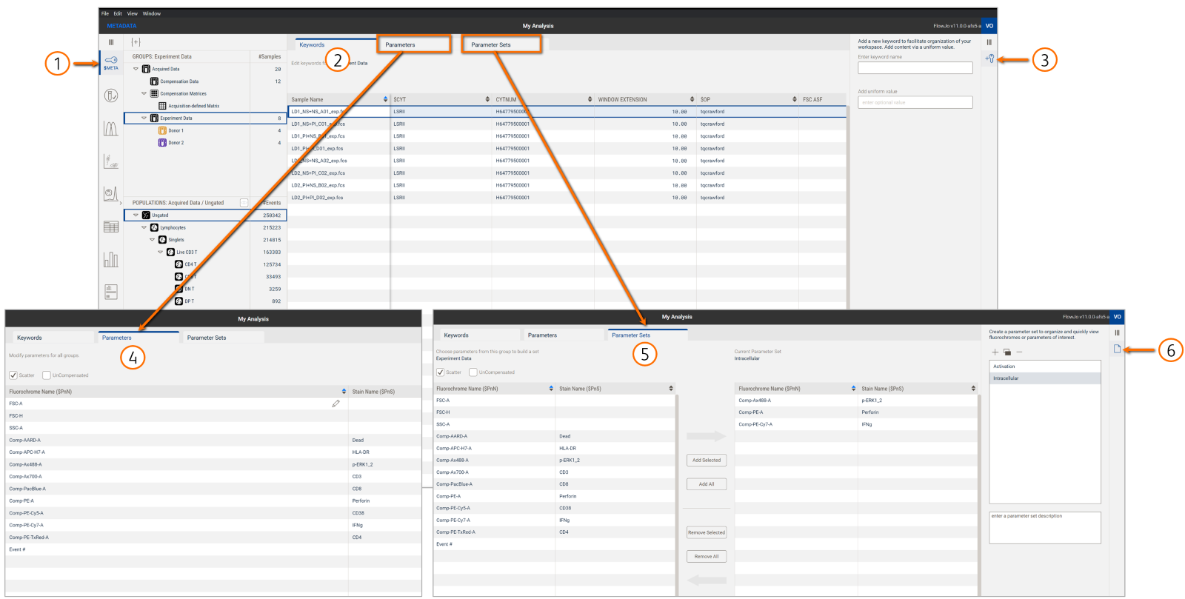Open the histogram peaks sidebar icon

click(111, 129)
